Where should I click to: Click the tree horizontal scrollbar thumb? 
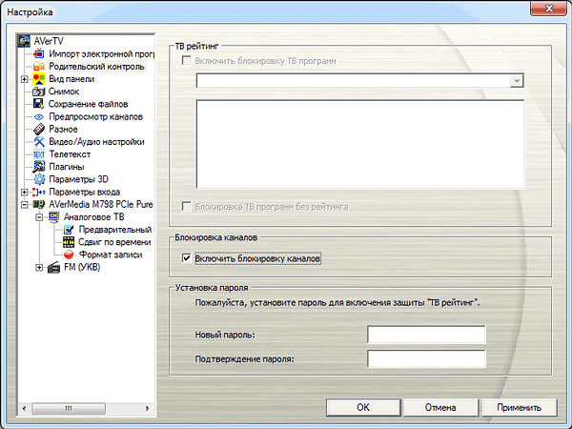click(x=69, y=408)
